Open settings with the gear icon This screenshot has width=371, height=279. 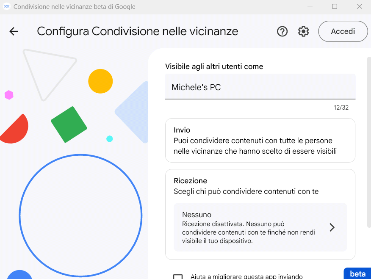pos(303,31)
